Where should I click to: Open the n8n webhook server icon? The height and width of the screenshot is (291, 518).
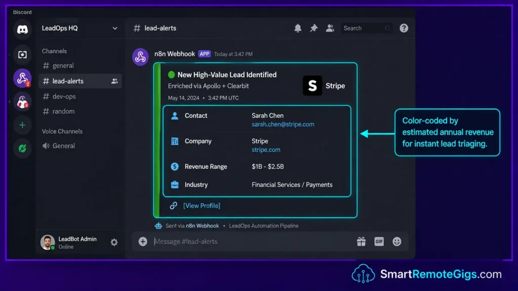pos(22,78)
